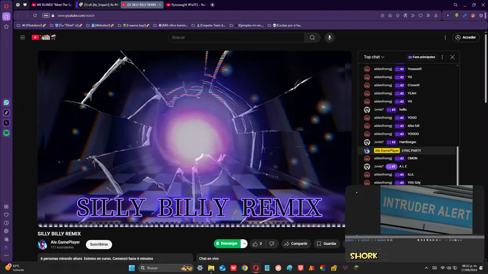Take a snapshot with the camera icon

tap(390, 16)
